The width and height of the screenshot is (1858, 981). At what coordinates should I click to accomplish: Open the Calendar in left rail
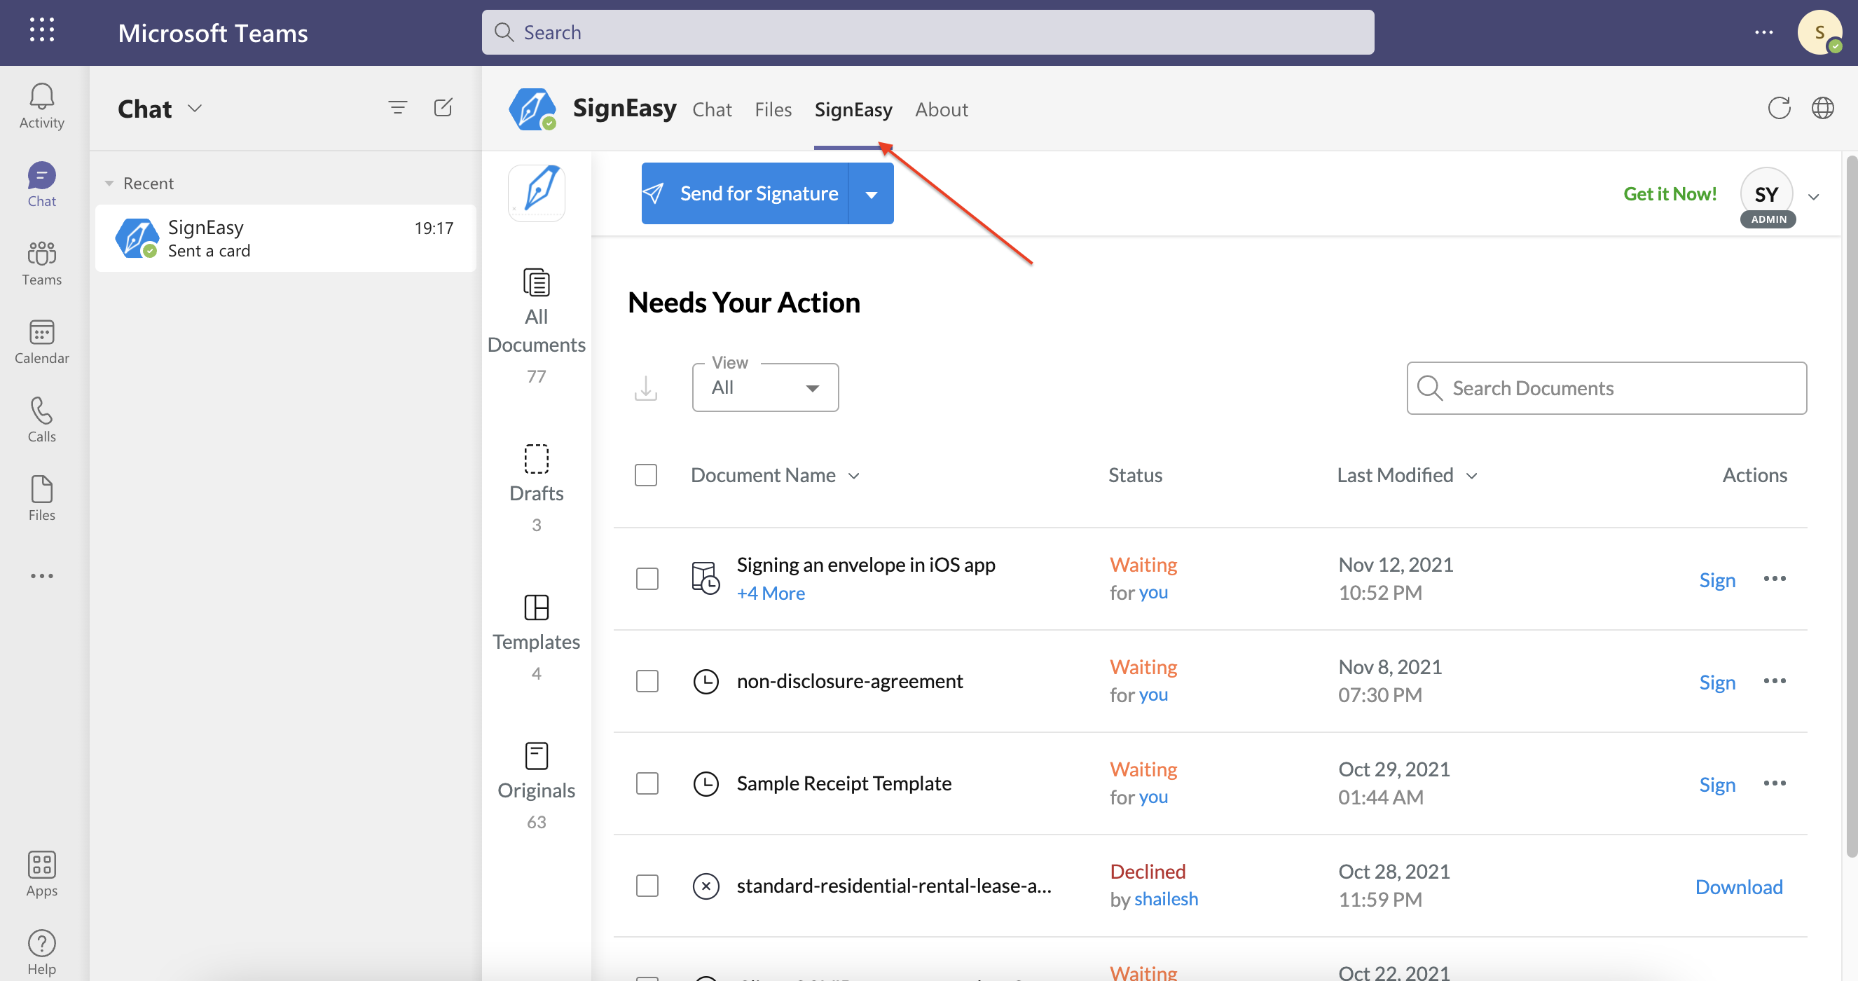tap(42, 341)
